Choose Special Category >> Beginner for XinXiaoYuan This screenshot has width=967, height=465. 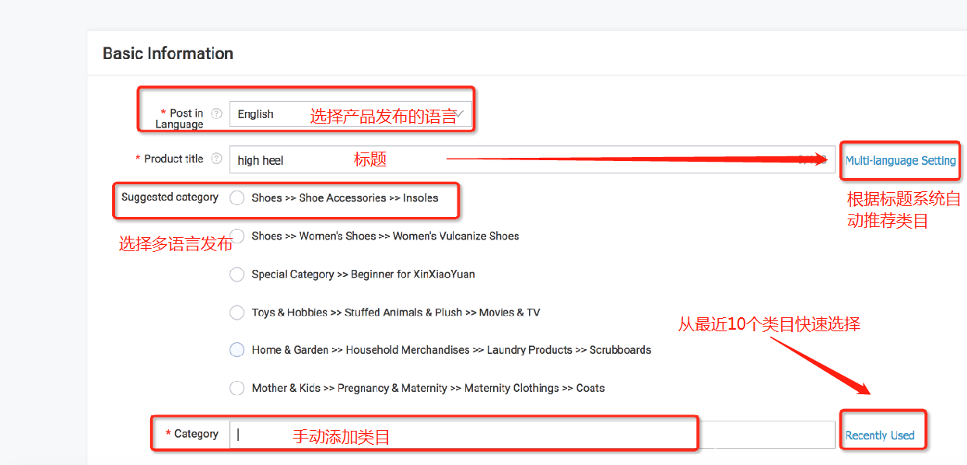236,274
